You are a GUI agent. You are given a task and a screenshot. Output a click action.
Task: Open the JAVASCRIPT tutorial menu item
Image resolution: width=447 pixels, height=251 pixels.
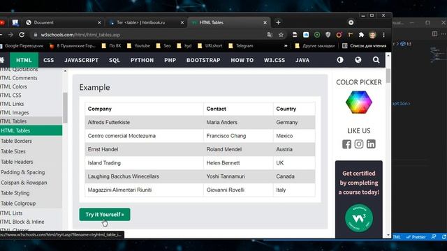81,60
